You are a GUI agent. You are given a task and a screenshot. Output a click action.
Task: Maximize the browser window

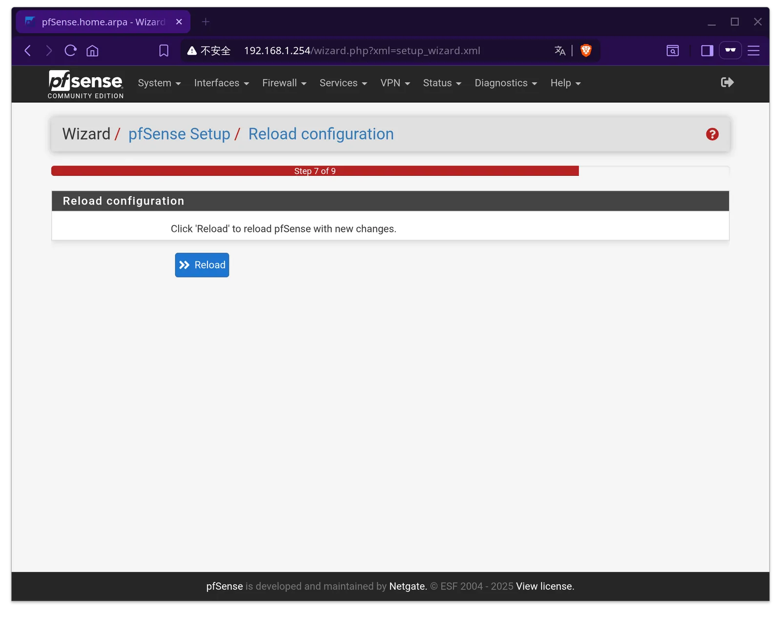point(735,22)
